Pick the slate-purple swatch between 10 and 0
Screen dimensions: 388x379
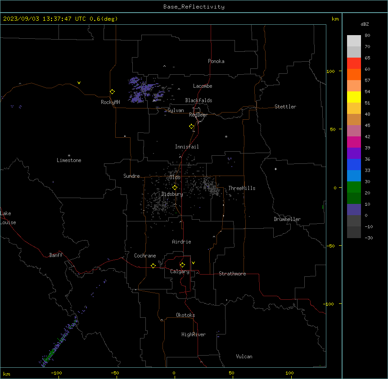[x=354, y=210]
